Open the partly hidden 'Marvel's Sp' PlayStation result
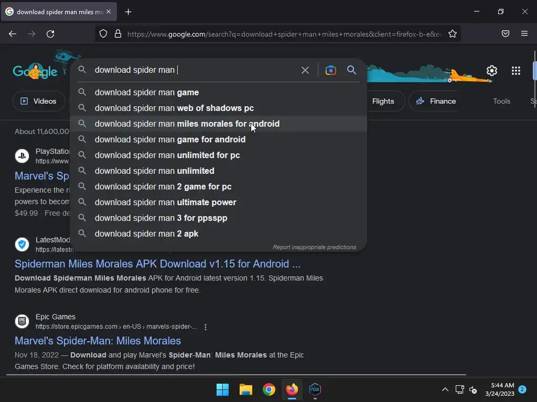 (42, 176)
